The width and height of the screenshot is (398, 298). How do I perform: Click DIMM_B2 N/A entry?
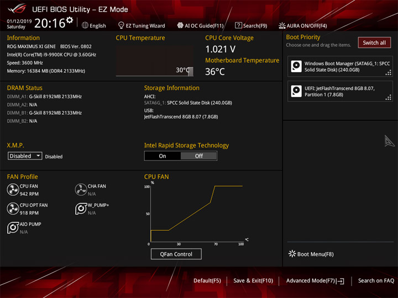click(22, 121)
